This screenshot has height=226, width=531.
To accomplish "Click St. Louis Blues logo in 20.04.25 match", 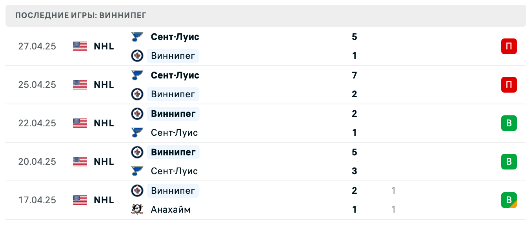I will tap(137, 171).
